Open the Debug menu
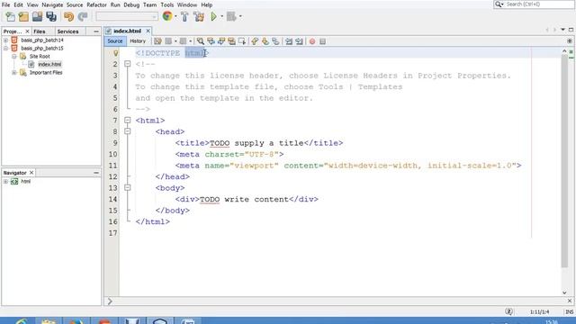 pos(131,4)
